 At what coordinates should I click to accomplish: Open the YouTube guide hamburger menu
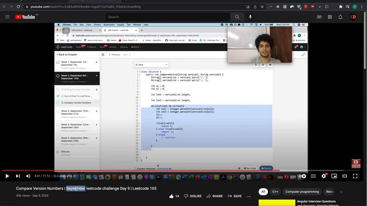(7, 17)
